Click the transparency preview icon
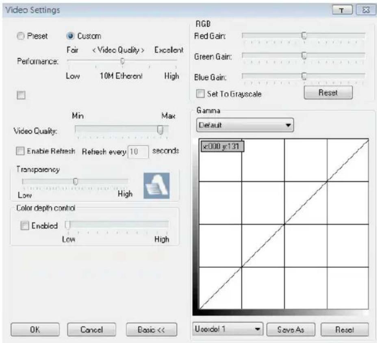 coord(156,186)
